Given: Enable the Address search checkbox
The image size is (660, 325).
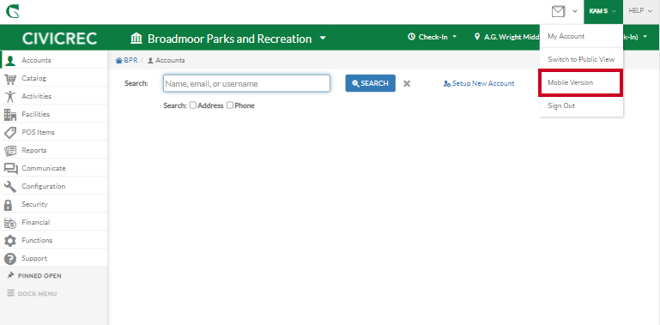Looking at the screenshot, I should [193, 105].
